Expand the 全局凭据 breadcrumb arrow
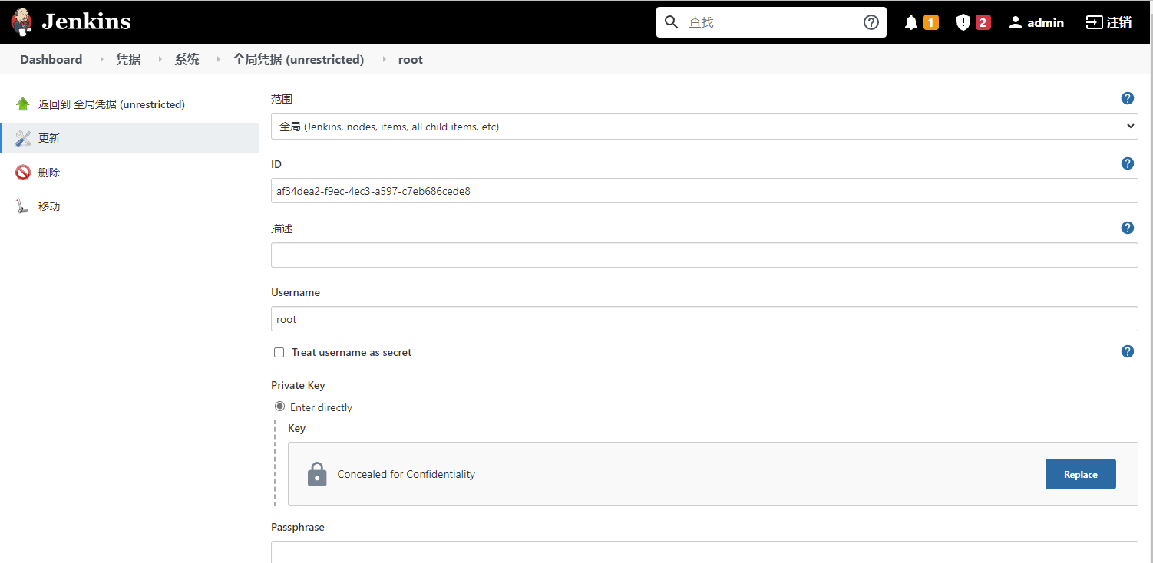 point(383,60)
